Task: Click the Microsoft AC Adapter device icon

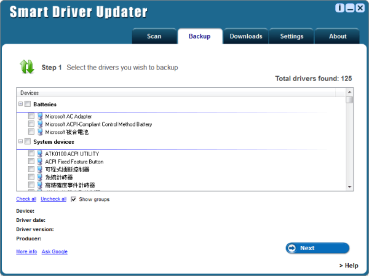Action: [x=40, y=116]
